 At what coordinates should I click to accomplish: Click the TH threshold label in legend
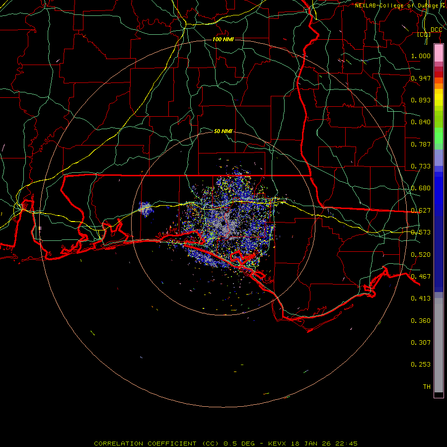coord(427,387)
